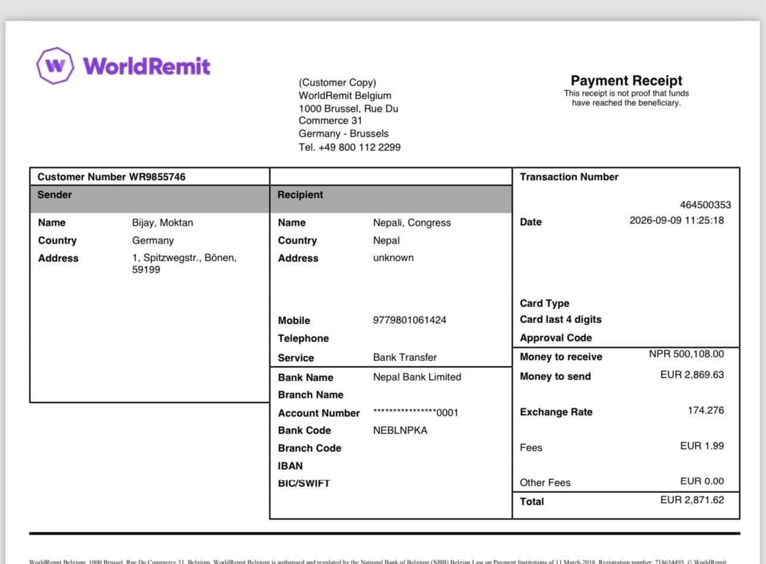Select the 'IBAN' label

point(290,466)
